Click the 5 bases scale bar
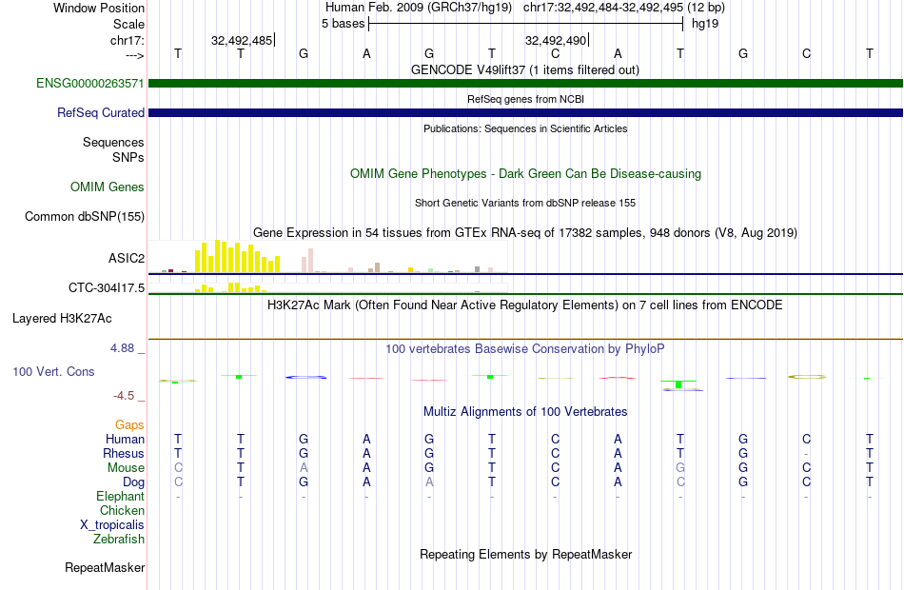The height and width of the screenshot is (590, 904). 525,24
